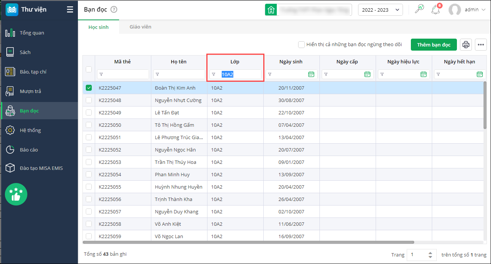This screenshot has height=264, width=491.
Task: Open filter operator icon in Ngày sinh column
Action: tap(270, 74)
